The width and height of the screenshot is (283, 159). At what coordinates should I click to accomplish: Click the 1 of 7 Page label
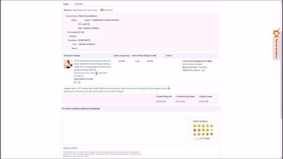204,138
